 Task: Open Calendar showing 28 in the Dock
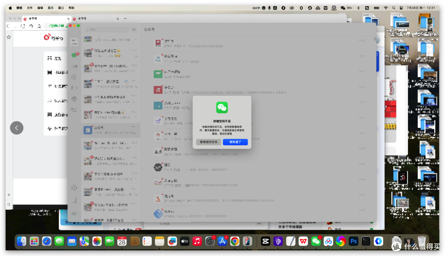pyautogui.click(x=122, y=242)
